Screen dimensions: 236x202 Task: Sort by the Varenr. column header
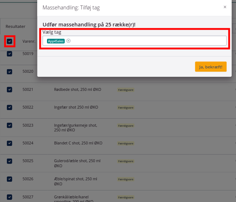point(28,41)
